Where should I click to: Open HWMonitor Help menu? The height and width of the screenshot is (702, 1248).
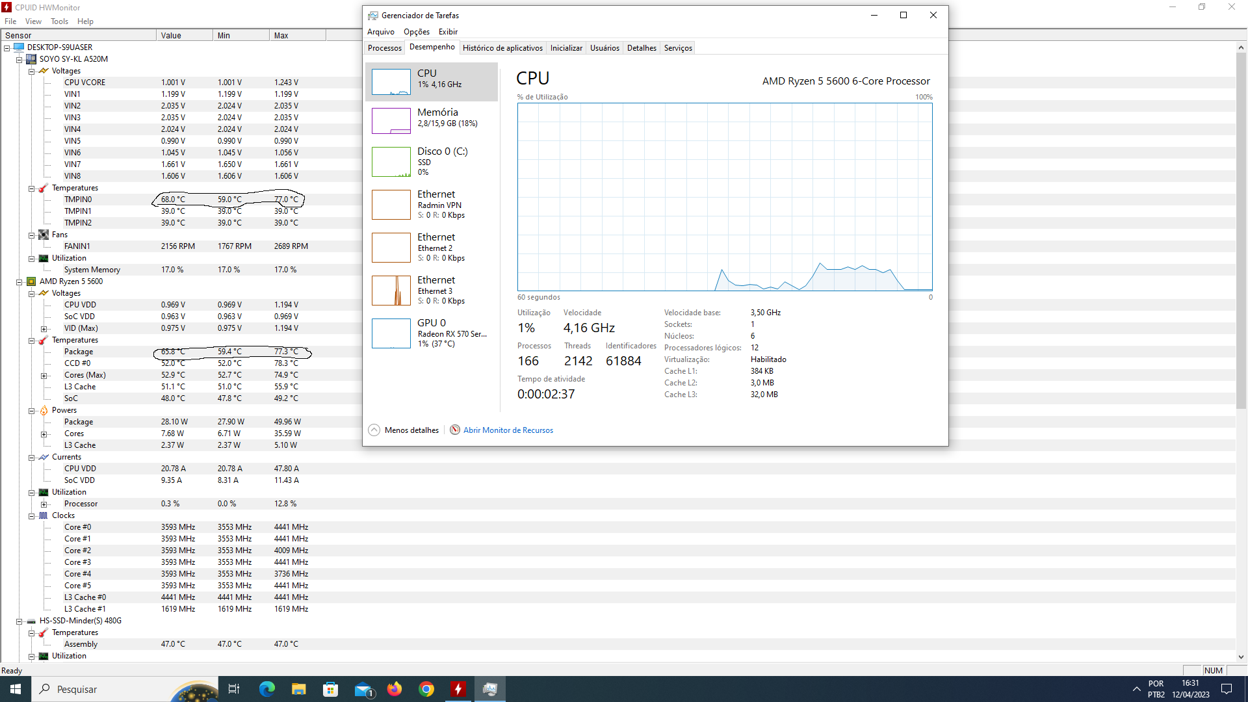pyautogui.click(x=85, y=21)
